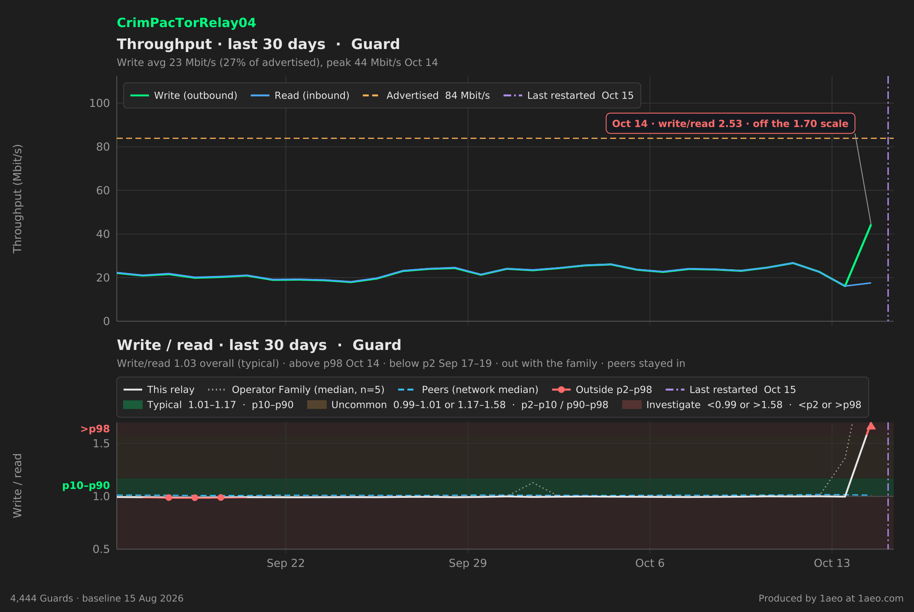
Task: Click the Write / read vertical axis title
Action: point(17,486)
